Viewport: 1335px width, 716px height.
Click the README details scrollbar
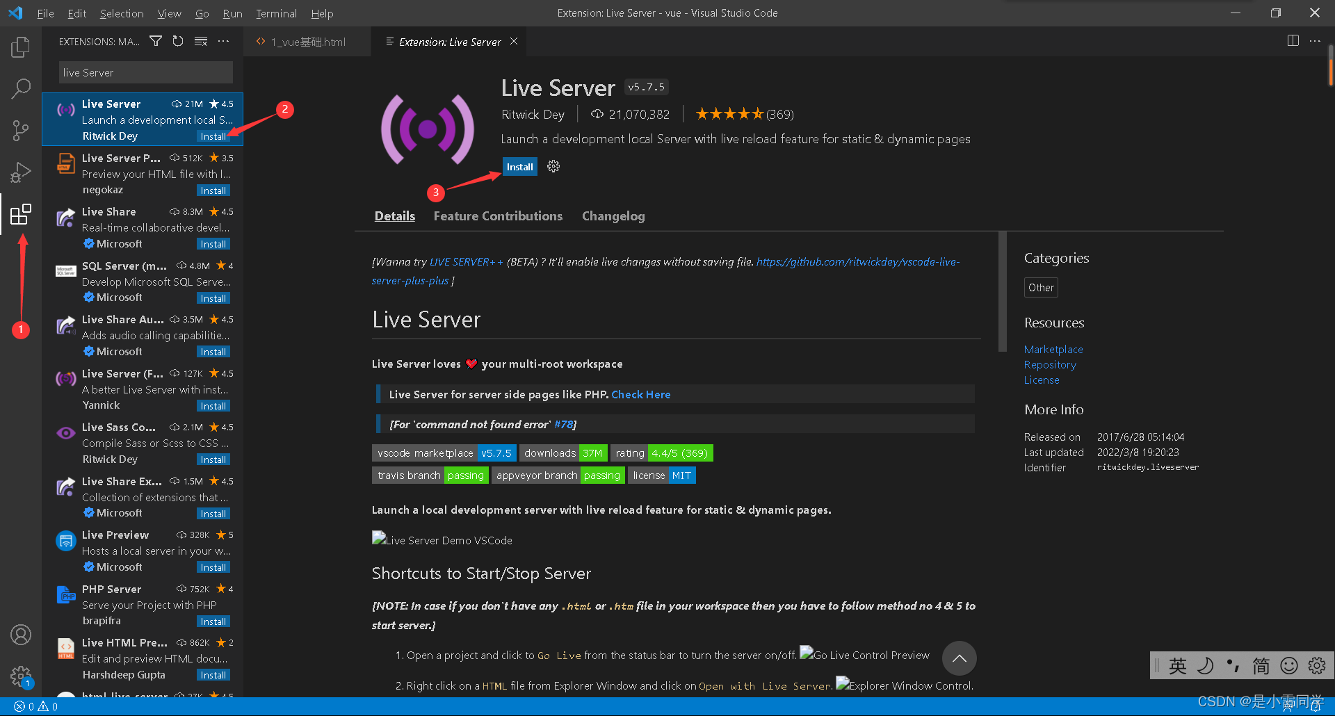point(1002,292)
